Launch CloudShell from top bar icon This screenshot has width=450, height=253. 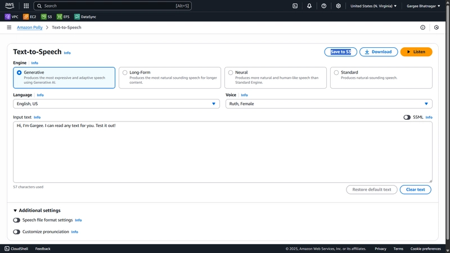[295, 6]
